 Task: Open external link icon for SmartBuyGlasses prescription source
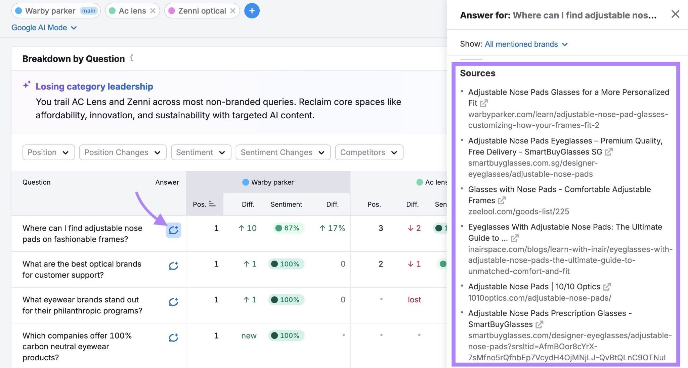[539, 324]
